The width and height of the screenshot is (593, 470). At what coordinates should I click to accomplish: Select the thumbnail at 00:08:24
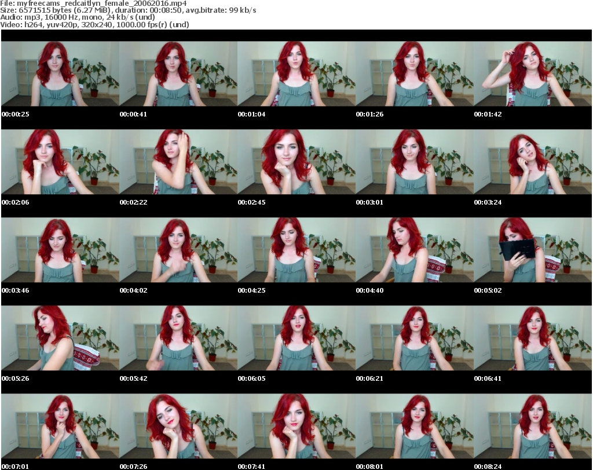533,426
